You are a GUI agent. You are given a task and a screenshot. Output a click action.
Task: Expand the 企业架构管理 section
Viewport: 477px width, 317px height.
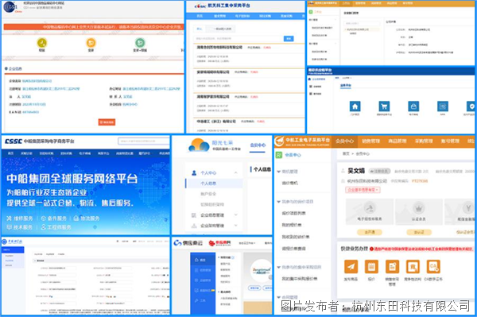click(236, 225)
